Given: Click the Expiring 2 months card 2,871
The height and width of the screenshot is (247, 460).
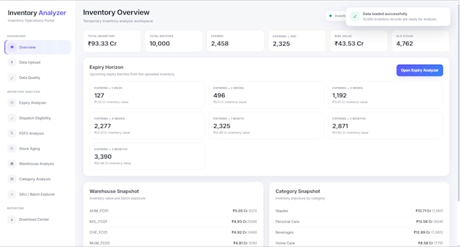Looking at the screenshot, I should tap(385, 126).
